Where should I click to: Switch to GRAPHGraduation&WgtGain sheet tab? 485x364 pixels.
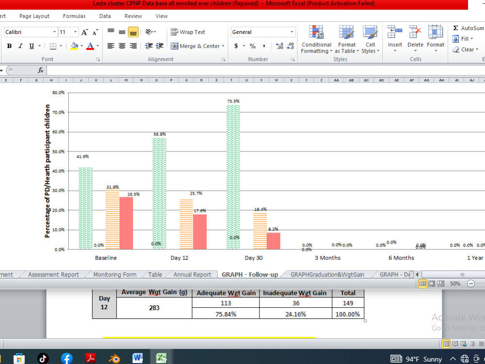pyautogui.click(x=327, y=275)
